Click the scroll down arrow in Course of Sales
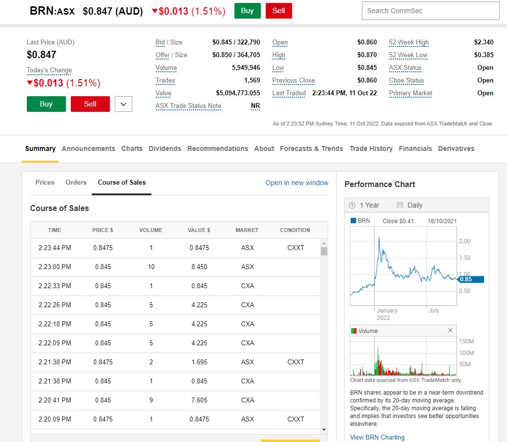This screenshot has height=442, width=507. point(323,429)
